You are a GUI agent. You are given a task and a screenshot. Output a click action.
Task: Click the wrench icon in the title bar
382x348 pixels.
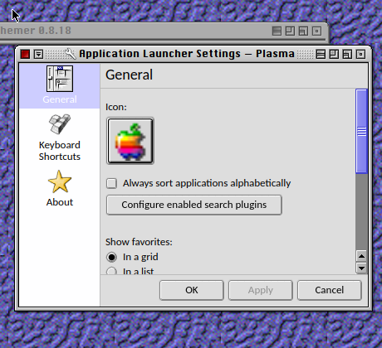pos(71,54)
